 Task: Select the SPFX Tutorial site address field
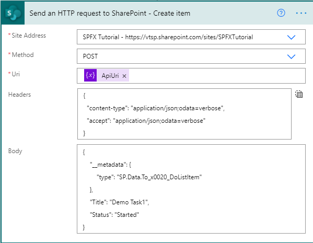191,37
